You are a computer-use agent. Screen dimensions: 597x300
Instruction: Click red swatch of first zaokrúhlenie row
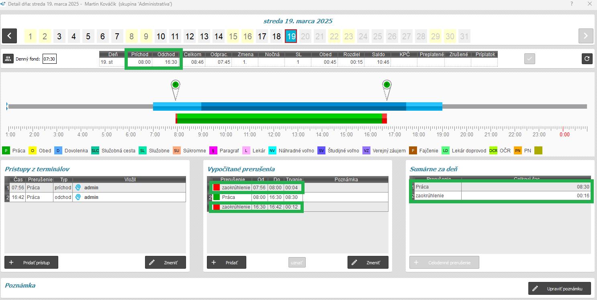point(217,188)
